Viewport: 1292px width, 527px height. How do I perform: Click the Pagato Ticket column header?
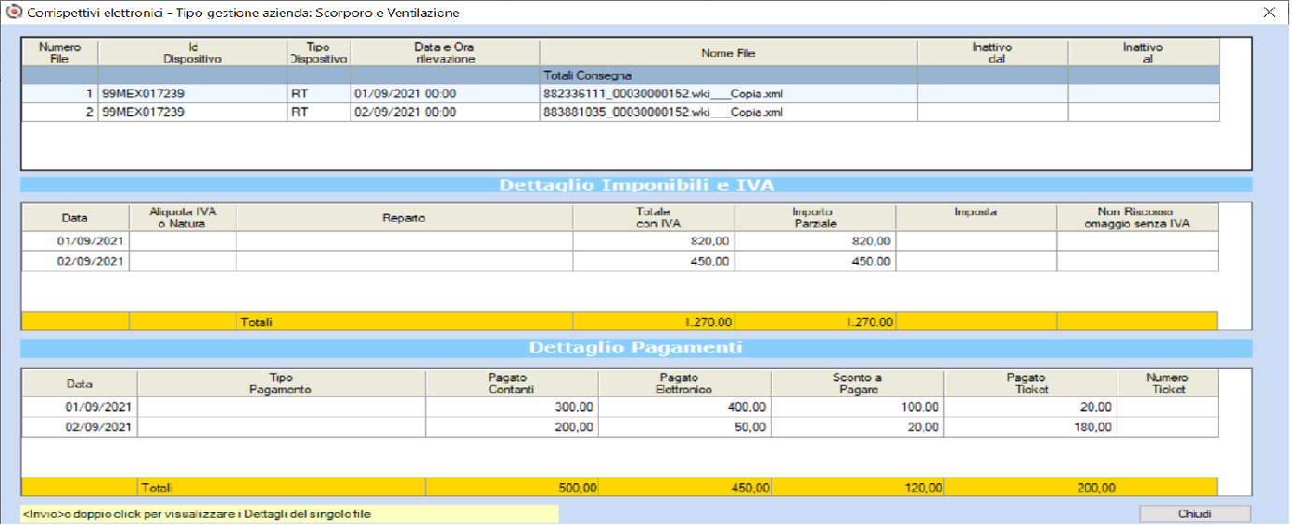1031,383
